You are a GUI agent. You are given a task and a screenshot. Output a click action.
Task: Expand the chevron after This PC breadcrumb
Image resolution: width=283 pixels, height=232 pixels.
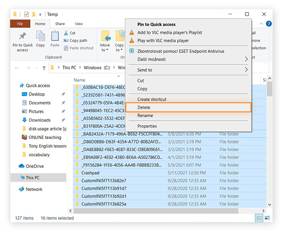(x=80, y=67)
